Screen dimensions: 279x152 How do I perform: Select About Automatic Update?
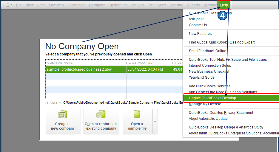[208, 119]
